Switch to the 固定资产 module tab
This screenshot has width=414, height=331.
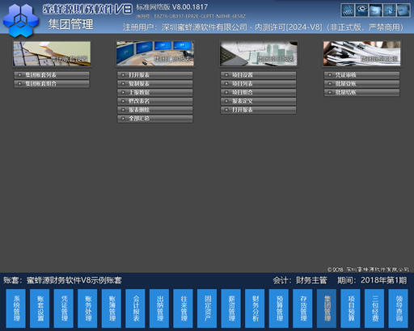(207, 308)
